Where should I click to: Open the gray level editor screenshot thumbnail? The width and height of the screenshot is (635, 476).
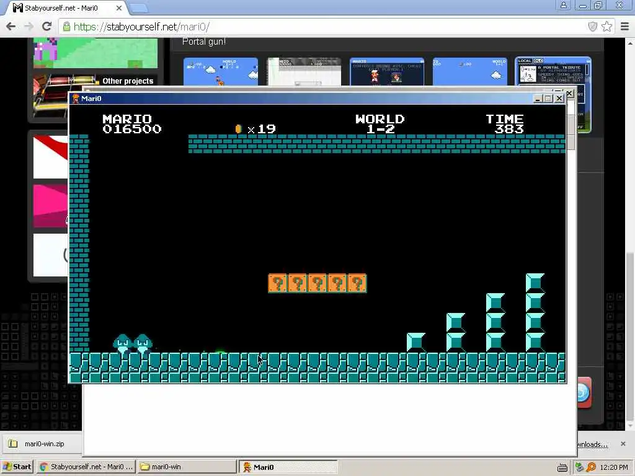click(304, 72)
